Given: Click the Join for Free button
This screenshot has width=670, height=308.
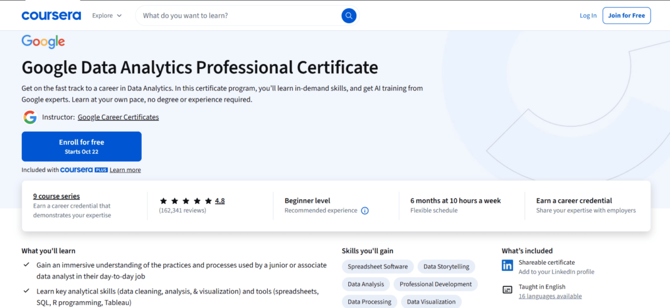Looking at the screenshot, I should 627,16.
